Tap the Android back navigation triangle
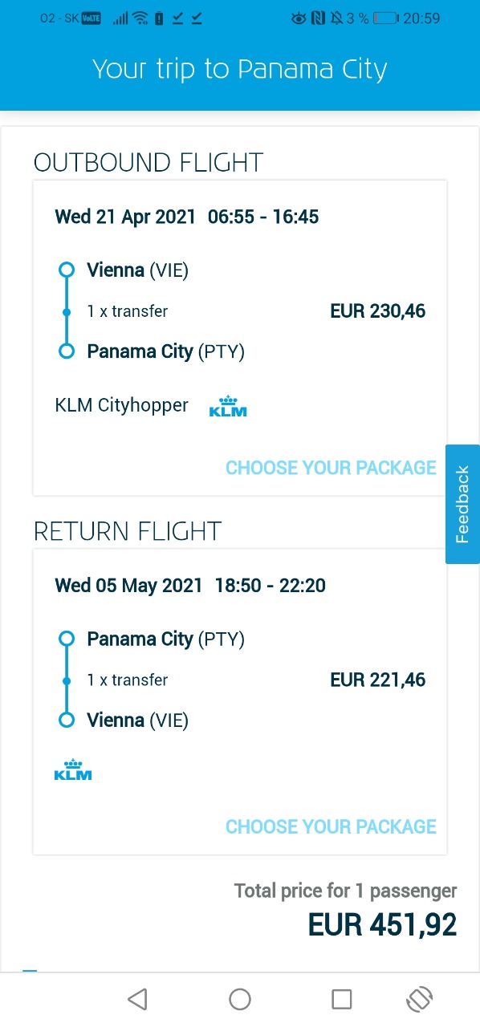This screenshot has width=480, height=1027. (x=137, y=999)
